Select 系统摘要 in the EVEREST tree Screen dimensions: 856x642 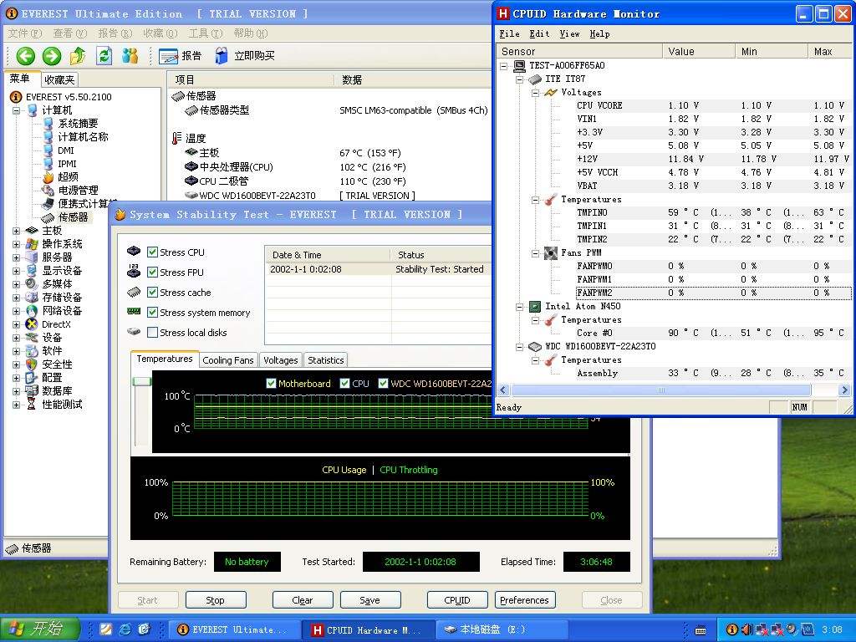click(78, 124)
